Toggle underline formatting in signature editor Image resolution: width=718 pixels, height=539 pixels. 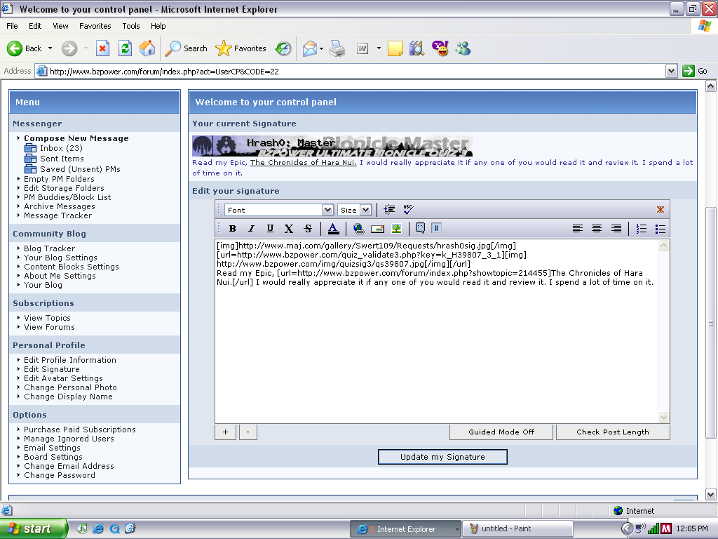point(270,228)
